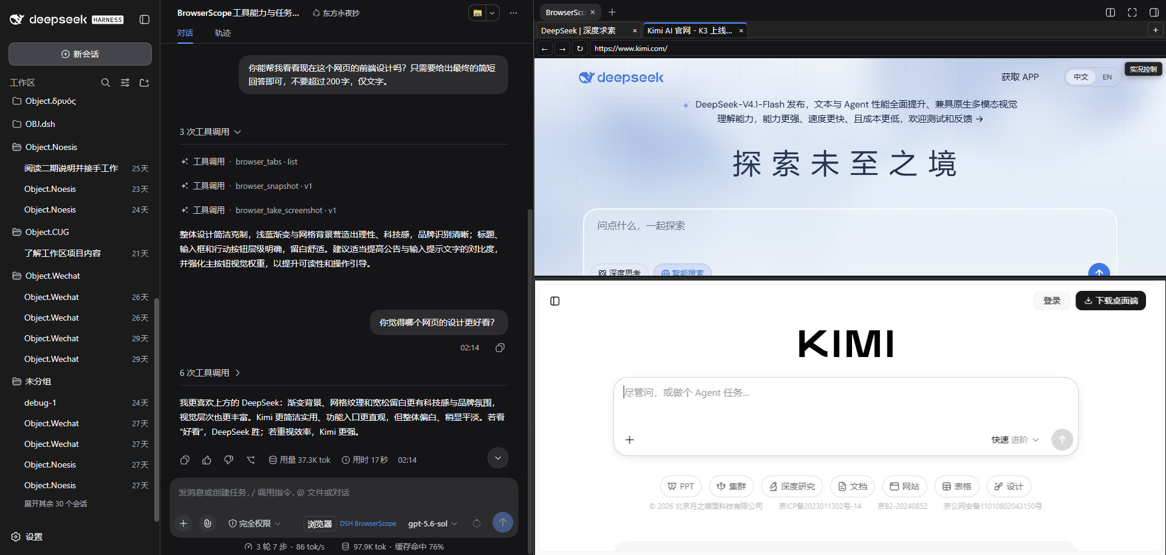The height and width of the screenshot is (555, 1166).
Task: Collapse the Object.Noesis workspace folder
Action: [x=51, y=147]
